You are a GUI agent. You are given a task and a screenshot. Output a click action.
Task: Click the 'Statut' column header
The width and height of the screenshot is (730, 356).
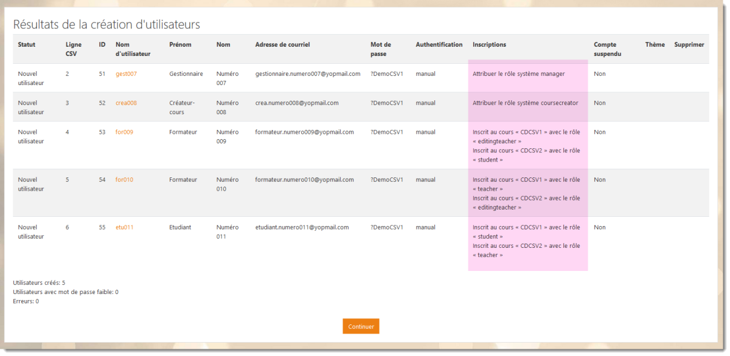pyautogui.click(x=27, y=45)
